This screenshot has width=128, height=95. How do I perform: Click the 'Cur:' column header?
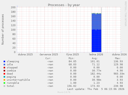[x=48, y=58]
